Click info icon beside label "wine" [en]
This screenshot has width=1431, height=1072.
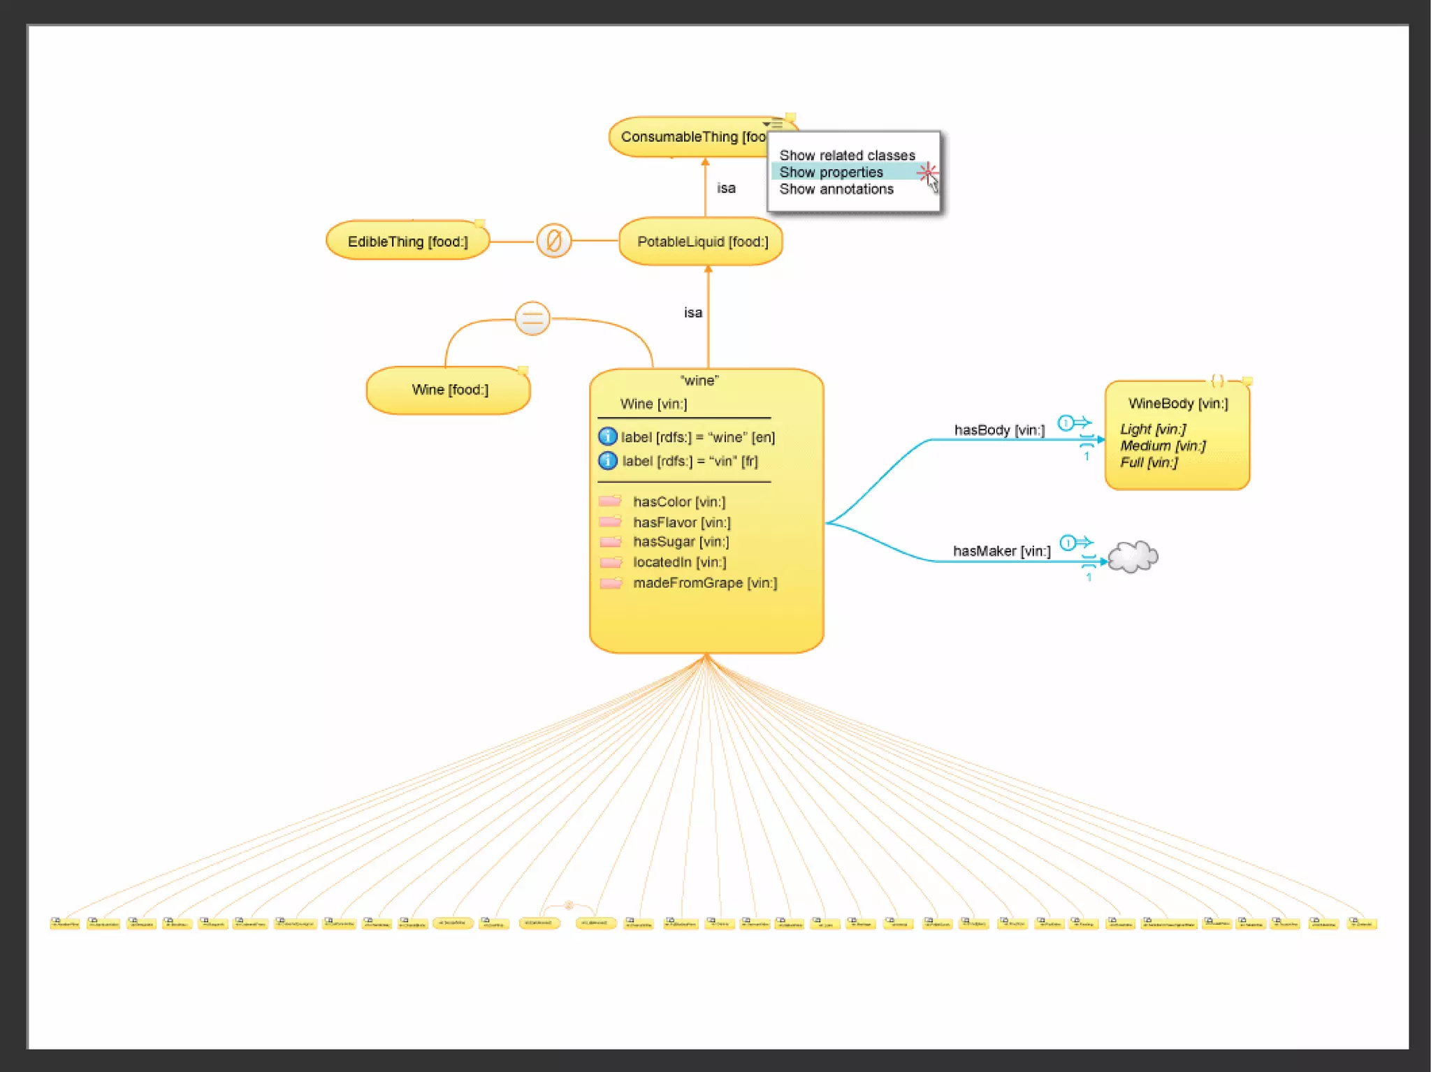(608, 436)
